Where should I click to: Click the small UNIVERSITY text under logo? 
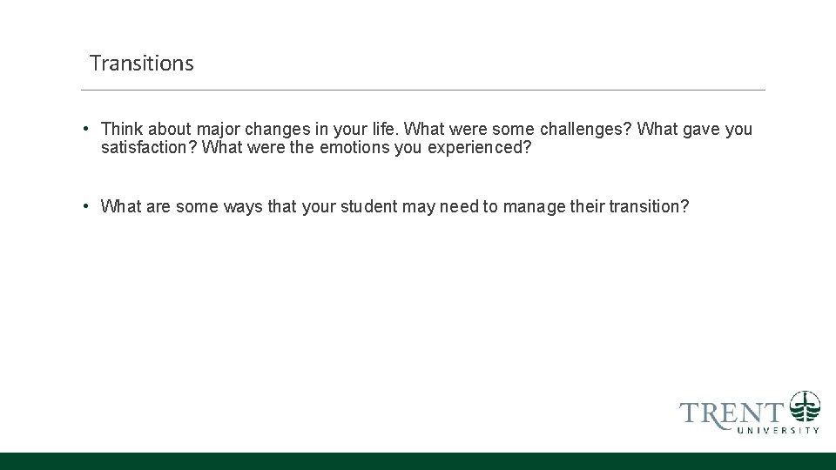778,430
